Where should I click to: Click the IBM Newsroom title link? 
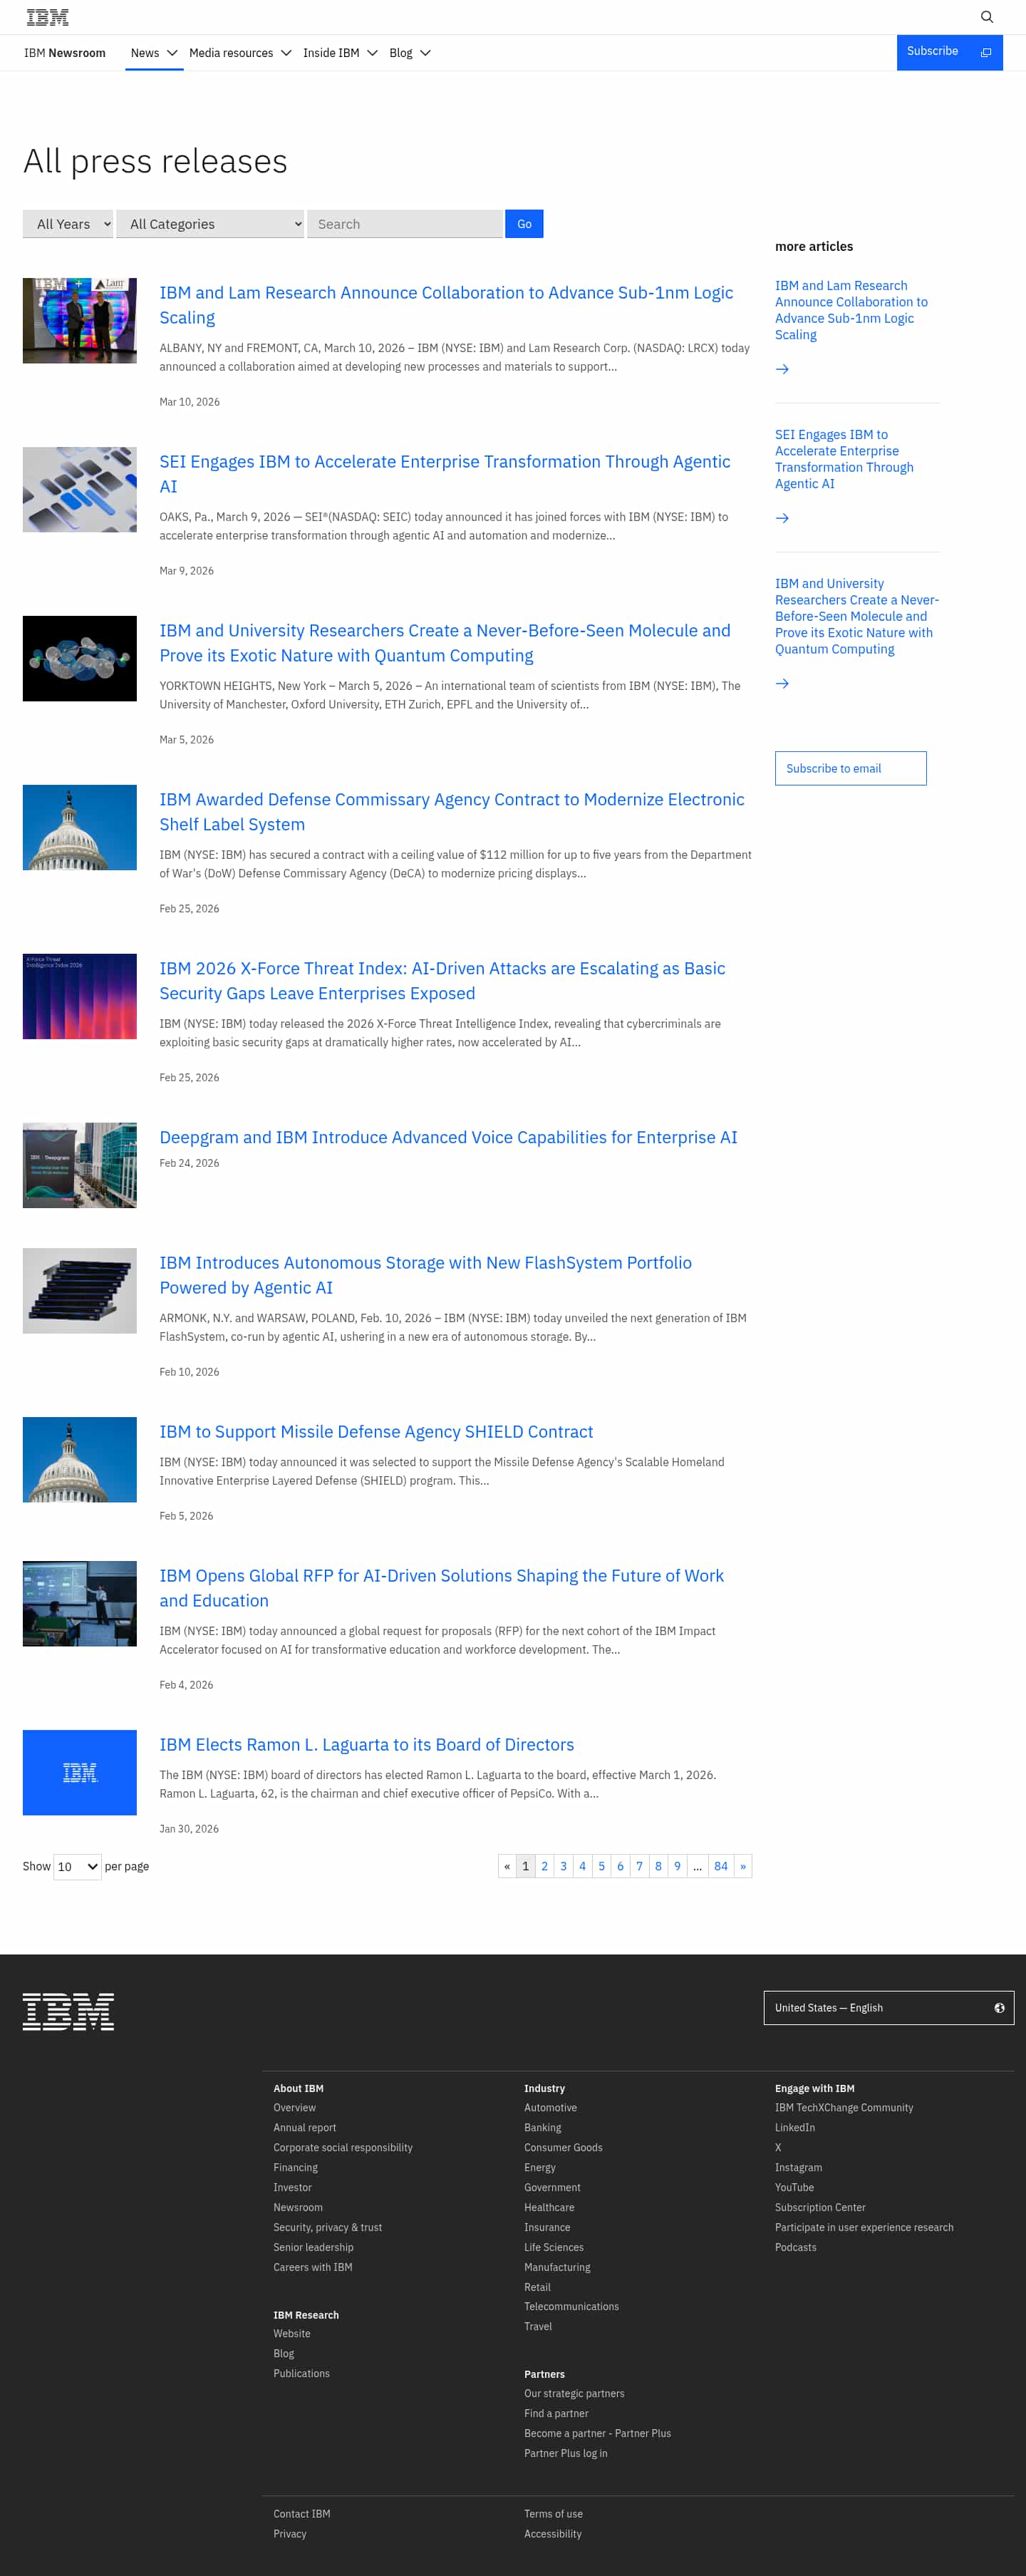(65, 53)
